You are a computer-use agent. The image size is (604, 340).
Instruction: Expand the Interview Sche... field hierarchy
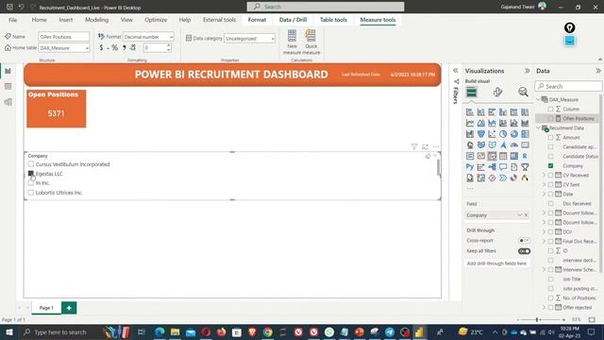point(544,270)
